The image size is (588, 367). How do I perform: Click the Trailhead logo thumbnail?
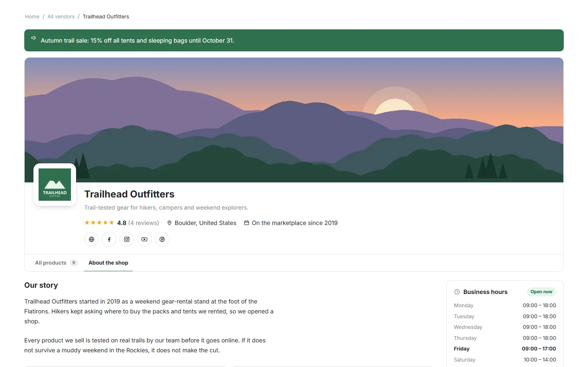tap(55, 185)
